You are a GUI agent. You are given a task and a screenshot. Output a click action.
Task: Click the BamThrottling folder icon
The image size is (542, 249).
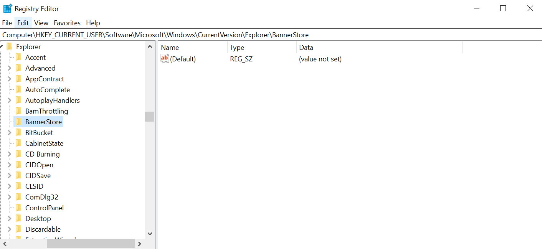(18, 111)
